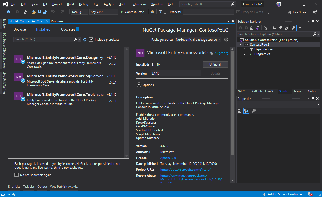The image size is (322, 197).
Task: Open the Apache-2.0 license link
Action: coord(168,158)
